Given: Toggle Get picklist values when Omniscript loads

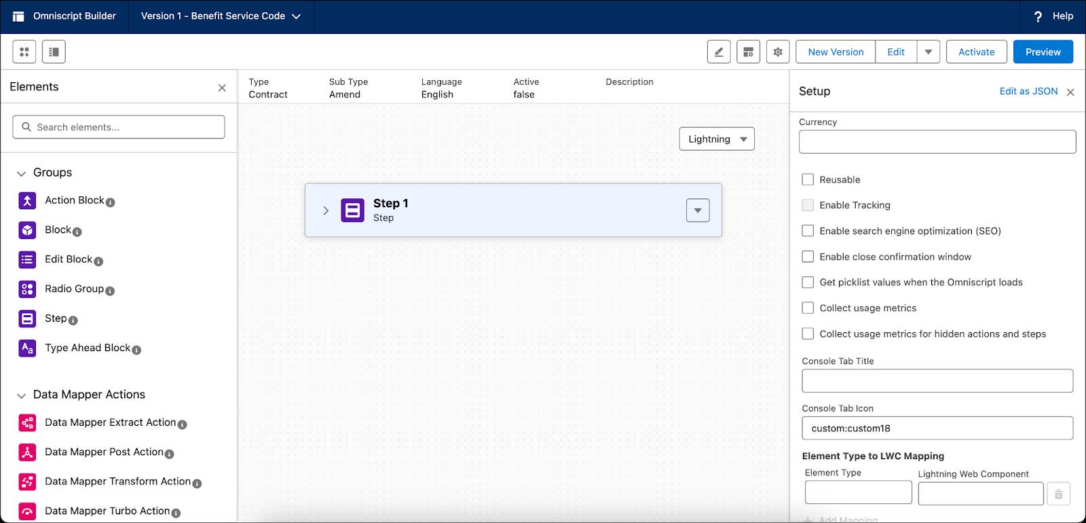Looking at the screenshot, I should coord(808,283).
